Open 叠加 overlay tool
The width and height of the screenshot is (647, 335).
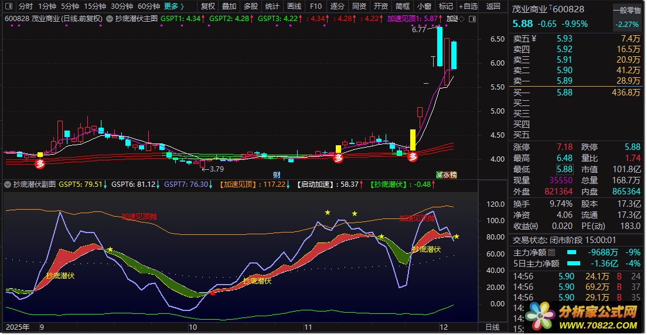[229, 6]
